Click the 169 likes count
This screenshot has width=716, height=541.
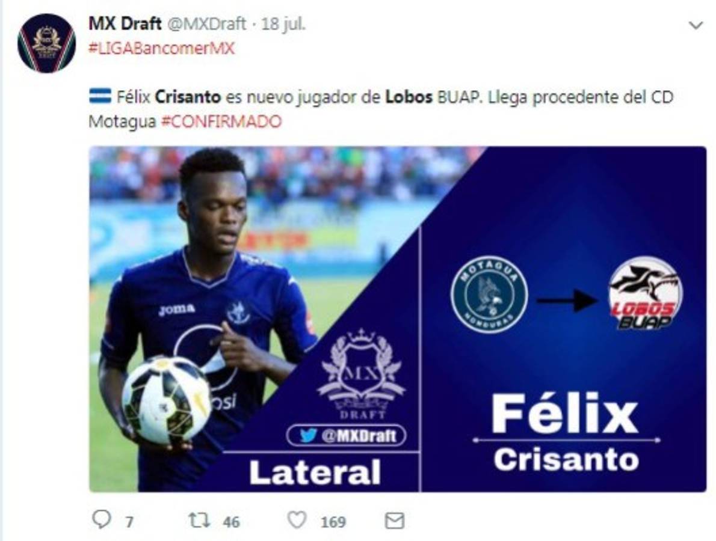(333, 522)
